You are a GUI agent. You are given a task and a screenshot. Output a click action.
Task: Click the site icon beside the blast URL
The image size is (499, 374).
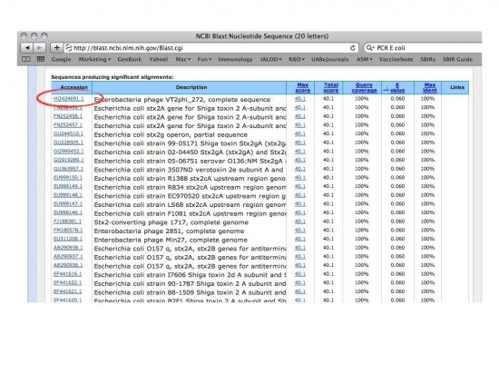click(x=68, y=48)
